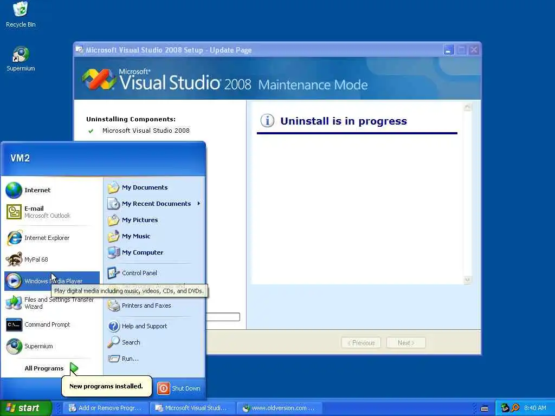Image resolution: width=555 pixels, height=416 pixels.
Task: Click setup info panel scrollbar up arrow
Action: click(x=468, y=107)
